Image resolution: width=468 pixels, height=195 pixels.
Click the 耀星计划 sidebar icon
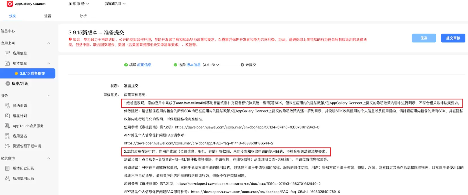pos(7,116)
